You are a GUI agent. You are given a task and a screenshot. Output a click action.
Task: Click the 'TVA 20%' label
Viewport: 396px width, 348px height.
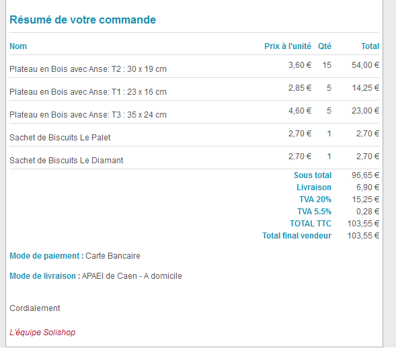pos(315,200)
